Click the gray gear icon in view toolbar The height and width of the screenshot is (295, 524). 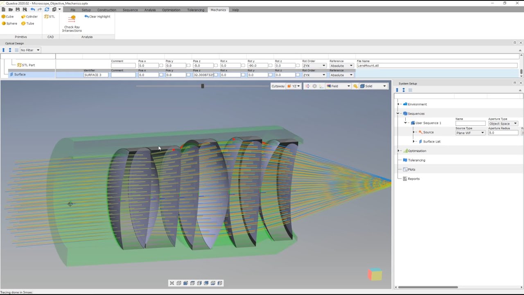(x=314, y=86)
